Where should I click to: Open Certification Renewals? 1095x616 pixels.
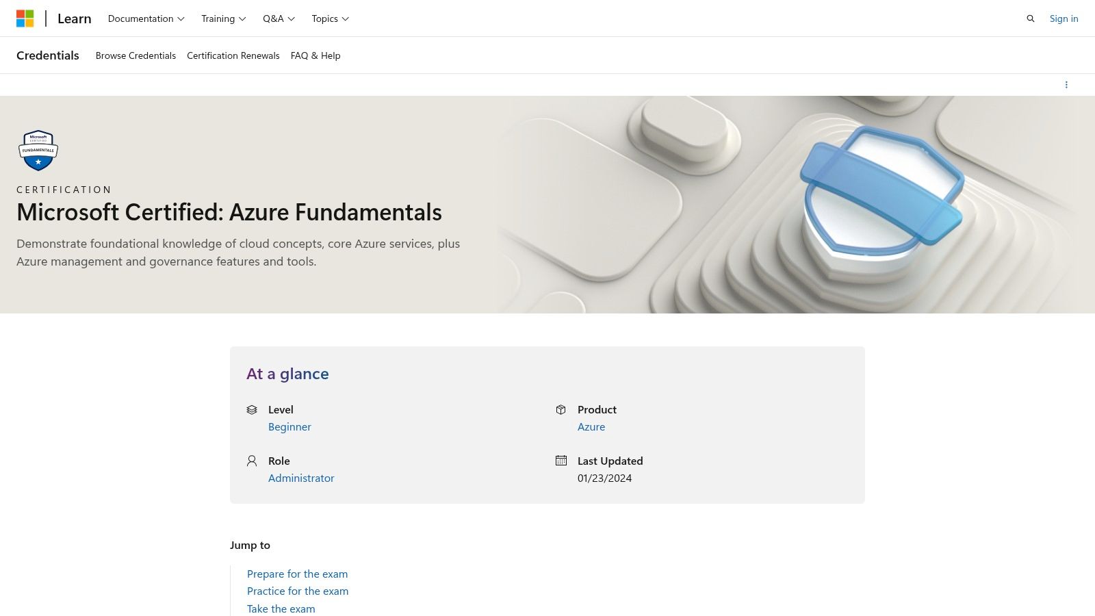pos(233,55)
